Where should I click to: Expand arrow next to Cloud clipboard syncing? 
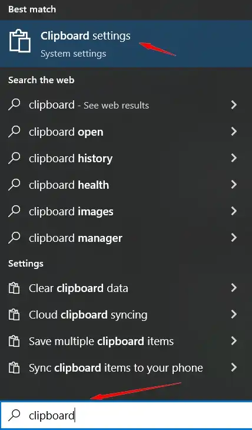click(x=234, y=314)
